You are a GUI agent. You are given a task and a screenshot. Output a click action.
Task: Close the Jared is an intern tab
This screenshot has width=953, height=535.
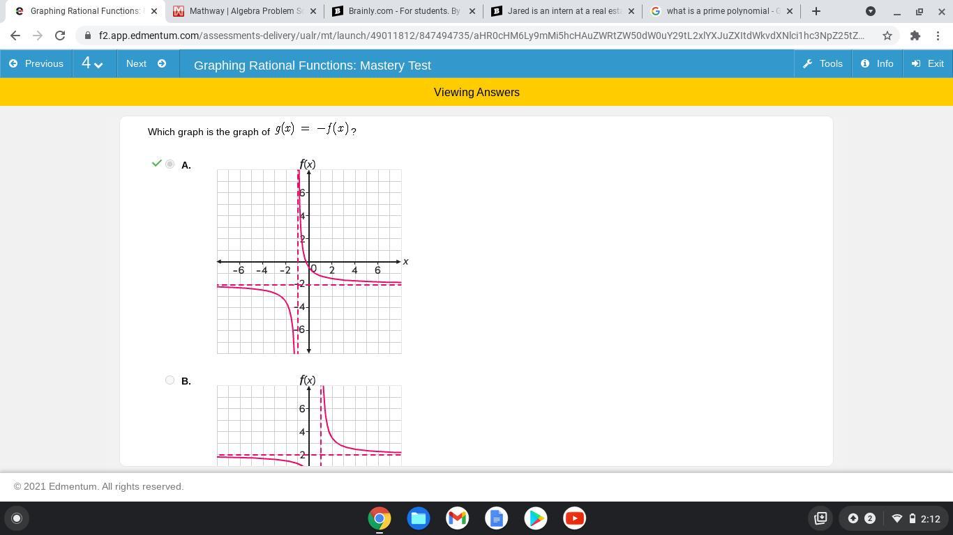(631, 11)
